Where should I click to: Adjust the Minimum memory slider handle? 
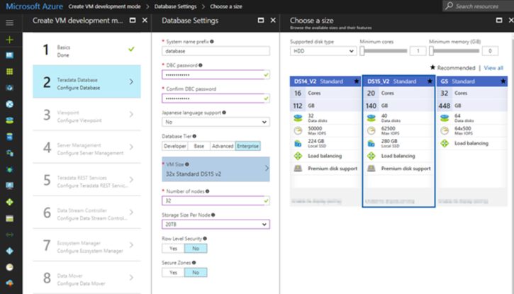431,51
